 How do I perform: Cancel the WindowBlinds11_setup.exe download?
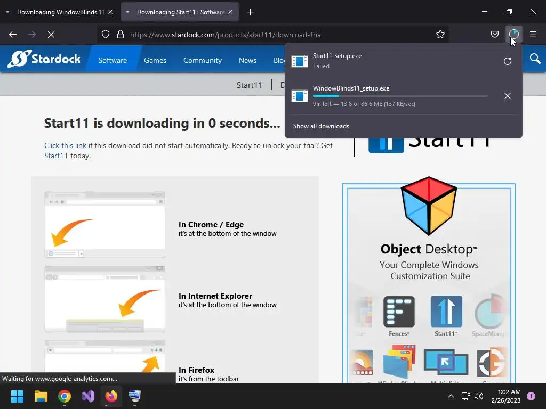pyautogui.click(x=508, y=96)
